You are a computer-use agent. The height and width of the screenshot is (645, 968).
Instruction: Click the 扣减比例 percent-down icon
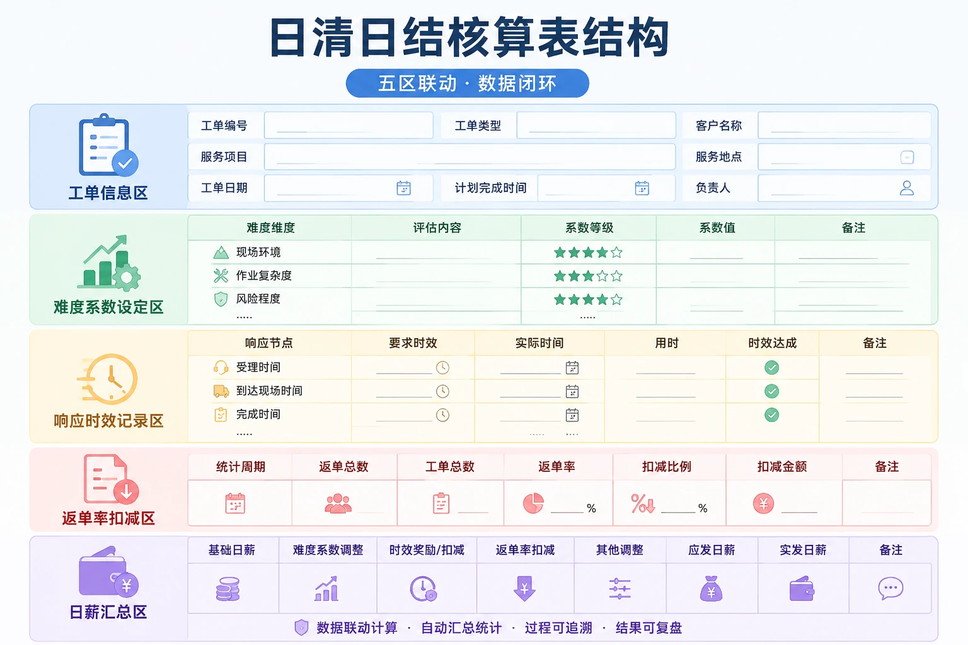click(643, 503)
